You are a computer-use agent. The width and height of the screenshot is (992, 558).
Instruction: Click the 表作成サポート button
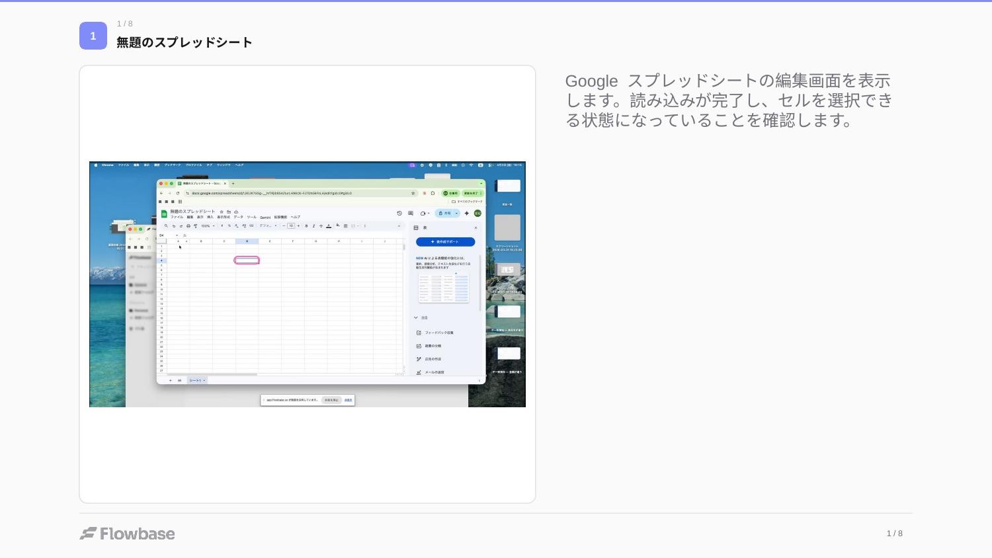pyautogui.click(x=445, y=242)
